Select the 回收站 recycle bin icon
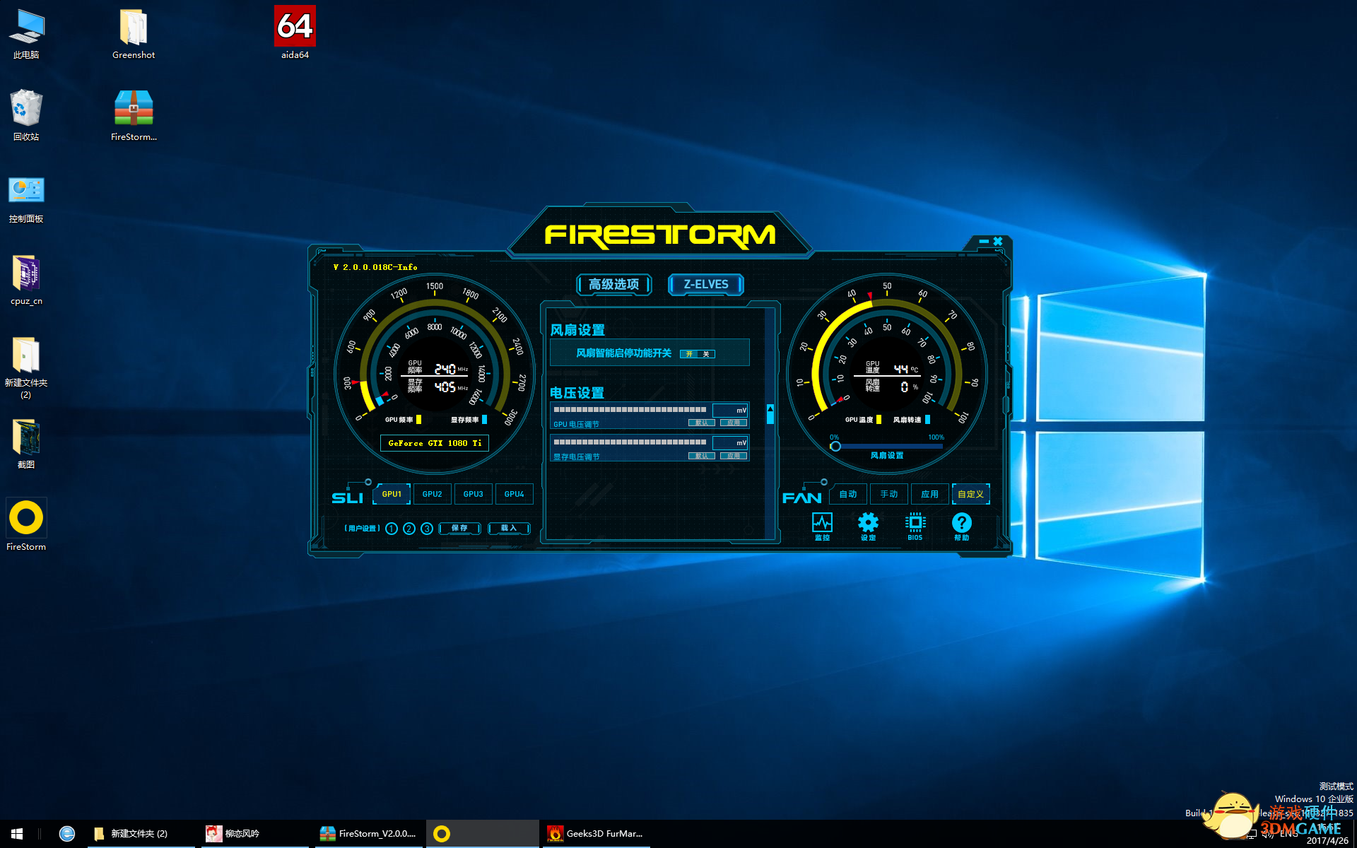The height and width of the screenshot is (848, 1357). click(x=26, y=115)
